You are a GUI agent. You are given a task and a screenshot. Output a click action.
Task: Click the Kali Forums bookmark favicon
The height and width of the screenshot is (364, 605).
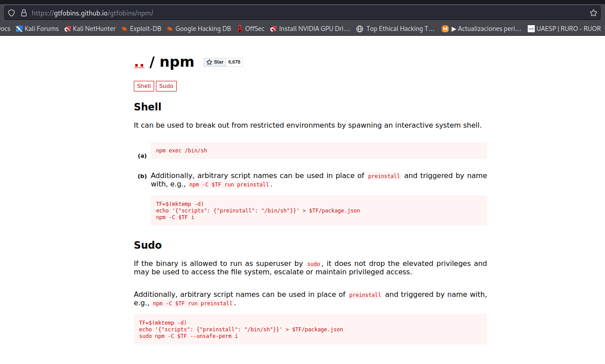pos(19,29)
